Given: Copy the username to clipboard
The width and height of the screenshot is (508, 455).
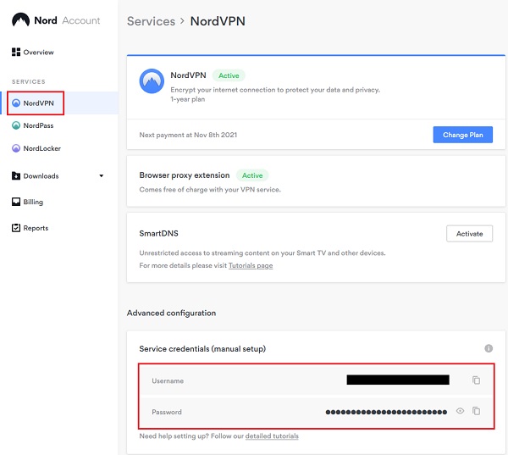Looking at the screenshot, I should (x=476, y=380).
